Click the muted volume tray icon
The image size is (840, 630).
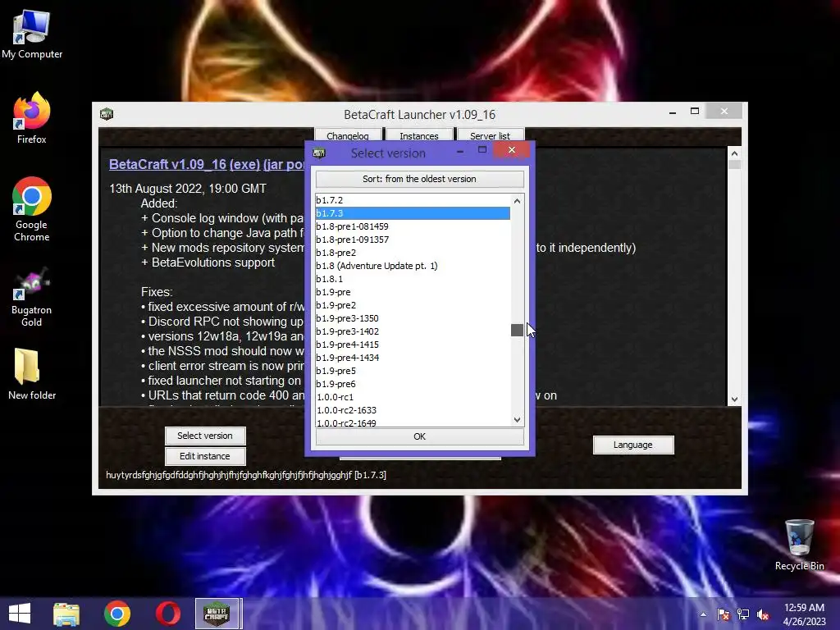pyautogui.click(x=763, y=614)
